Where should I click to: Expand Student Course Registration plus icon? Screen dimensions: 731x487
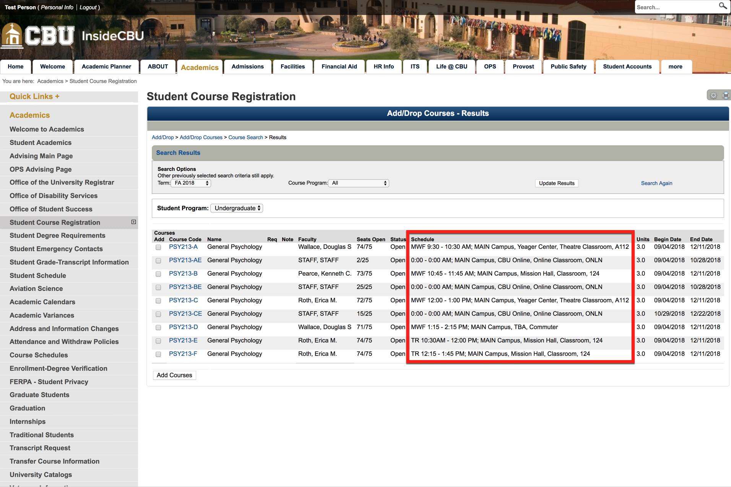click(133, 222)
